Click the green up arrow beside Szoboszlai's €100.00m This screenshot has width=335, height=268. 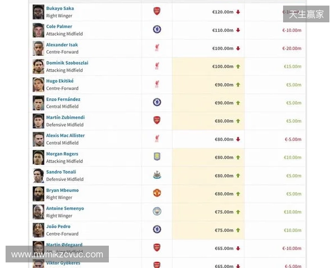point(238,66)
